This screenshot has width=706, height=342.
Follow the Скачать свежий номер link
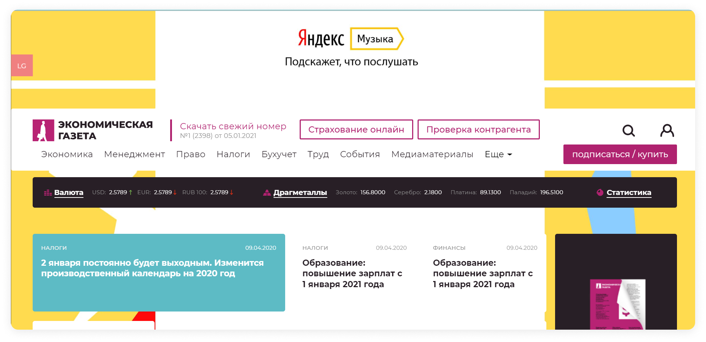tap(233, 126)
